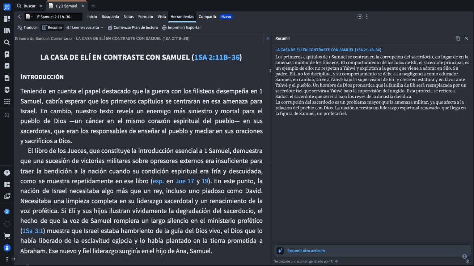Copy the summary with the copy icon
Screen dimensions: 474x266
click(458, 38)
